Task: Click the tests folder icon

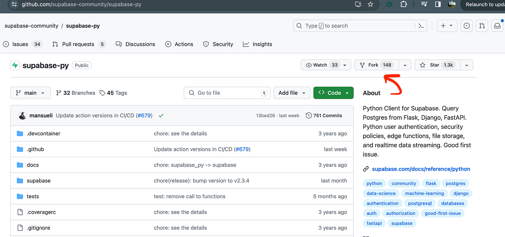Action: tap(20, 196)
